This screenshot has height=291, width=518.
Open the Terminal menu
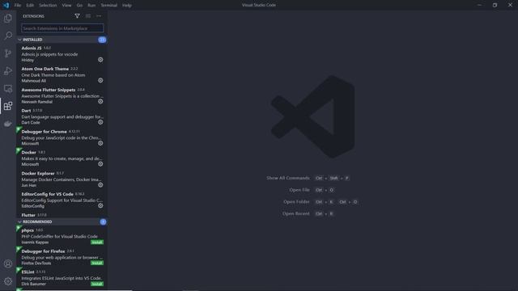pyautogui.click(x=108, y=6)
